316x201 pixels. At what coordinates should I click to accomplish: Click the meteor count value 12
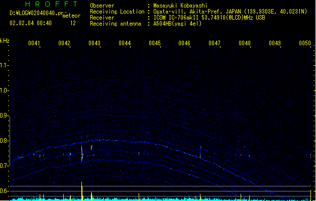73,23
